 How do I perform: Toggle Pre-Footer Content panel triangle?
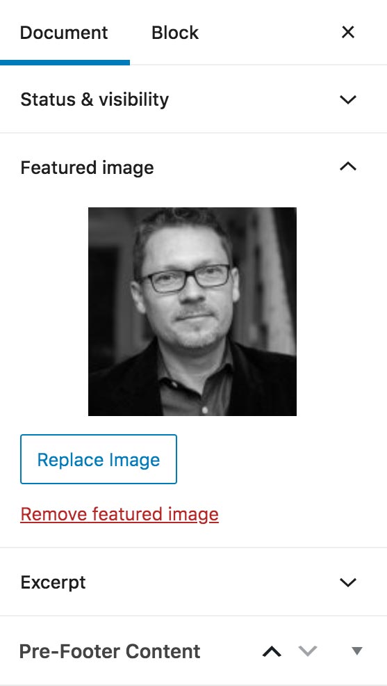357,651
